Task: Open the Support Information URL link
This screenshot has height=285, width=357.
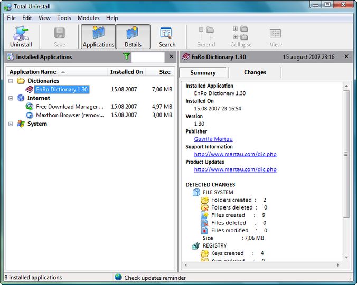Action: click(235, 154)
